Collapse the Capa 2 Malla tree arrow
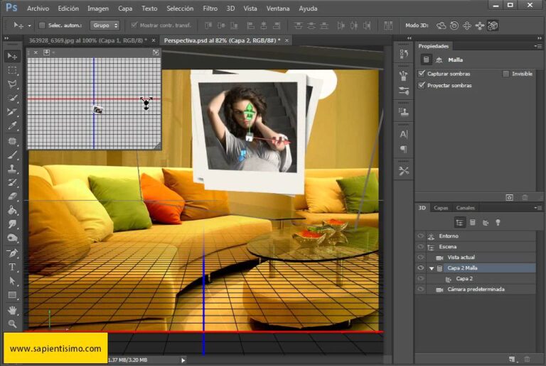This screenshot has height=366, width=546. click(432, 268)
